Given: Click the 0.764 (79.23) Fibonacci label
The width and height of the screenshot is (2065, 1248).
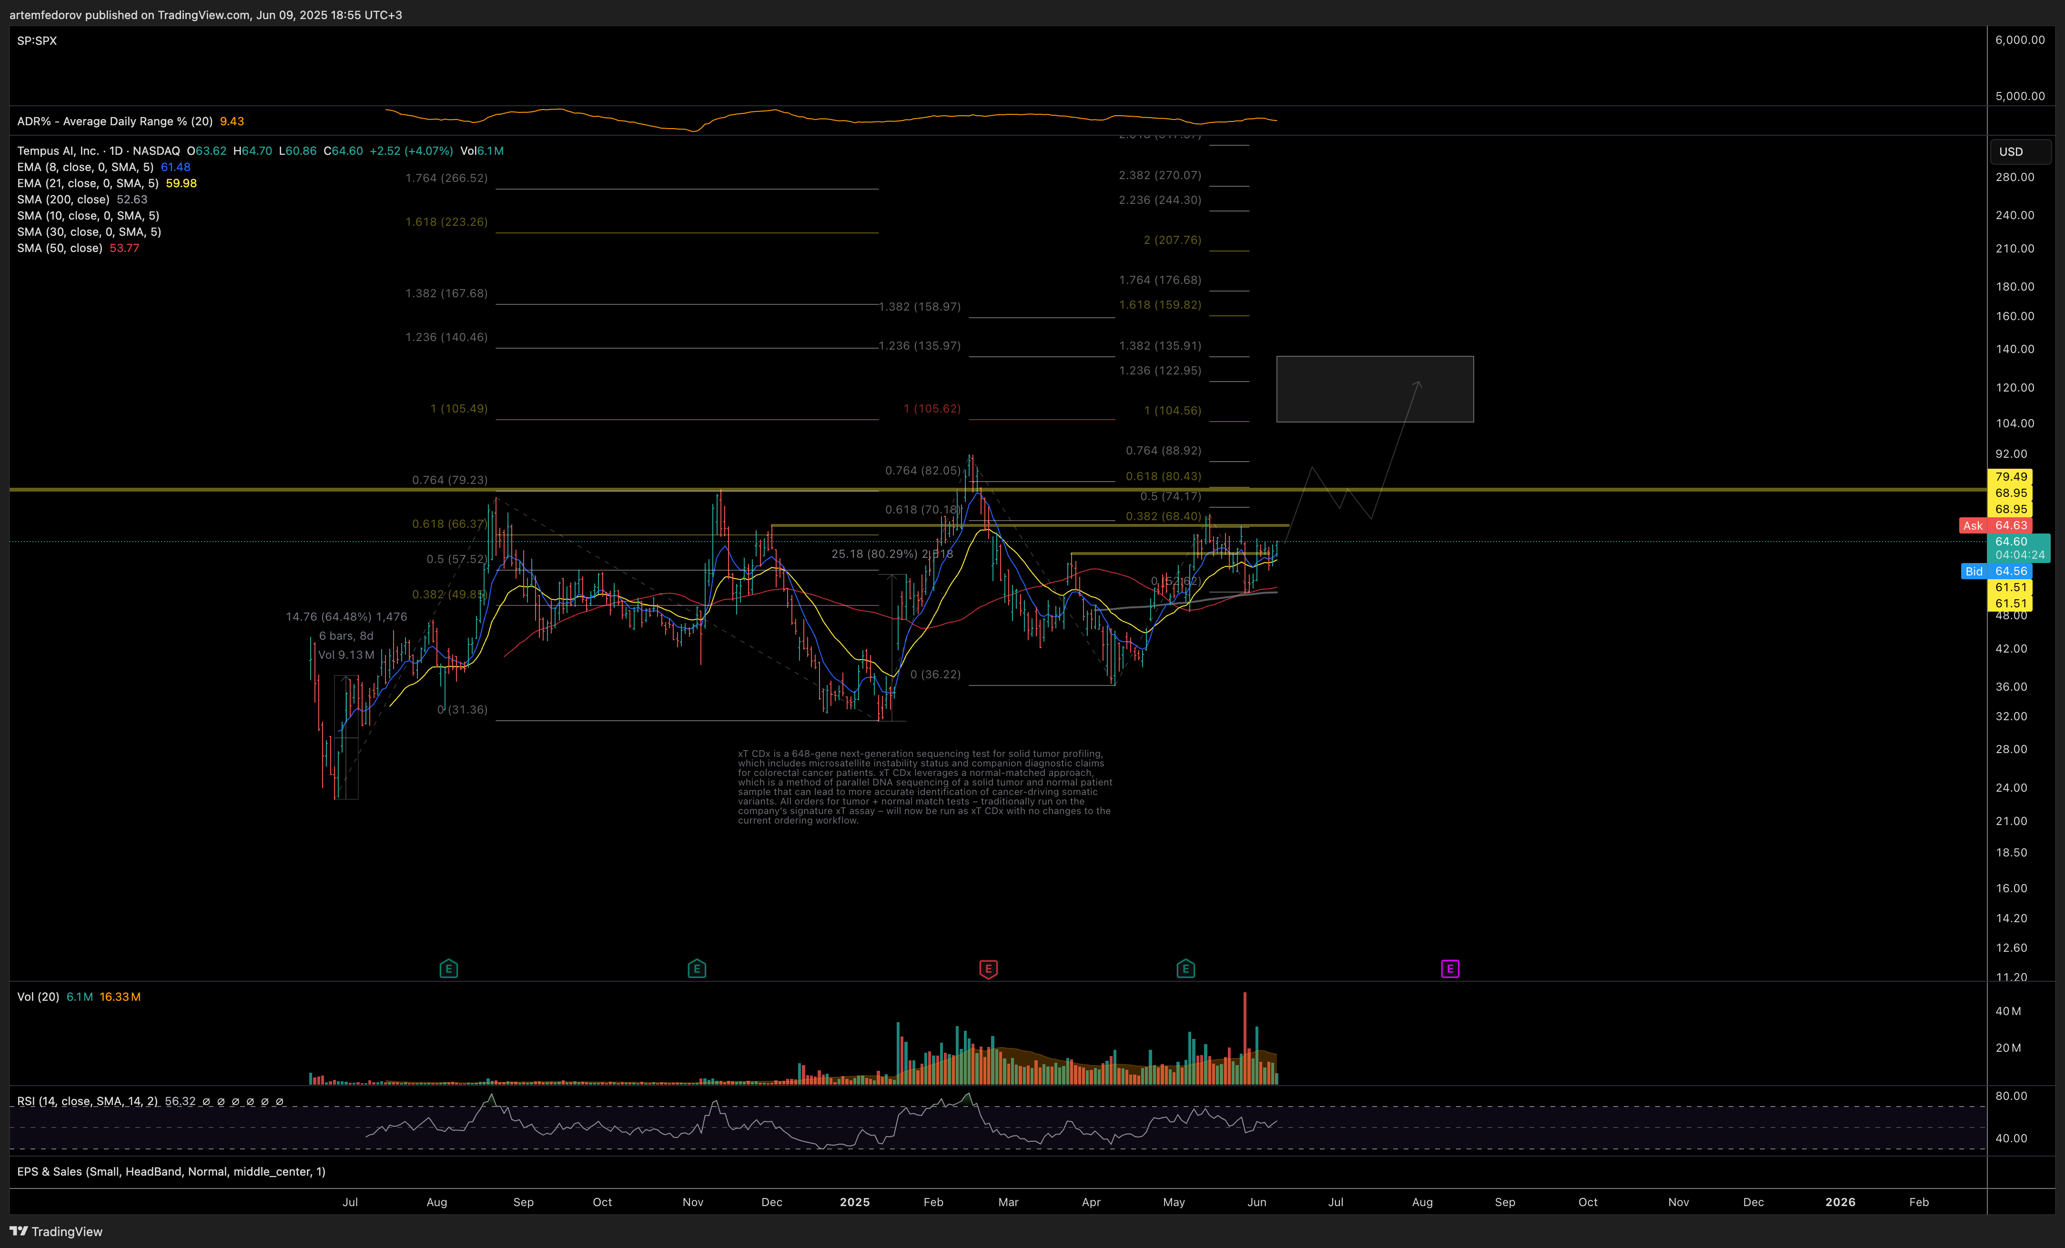Looking at the screenshot, I should pos(449,480).
